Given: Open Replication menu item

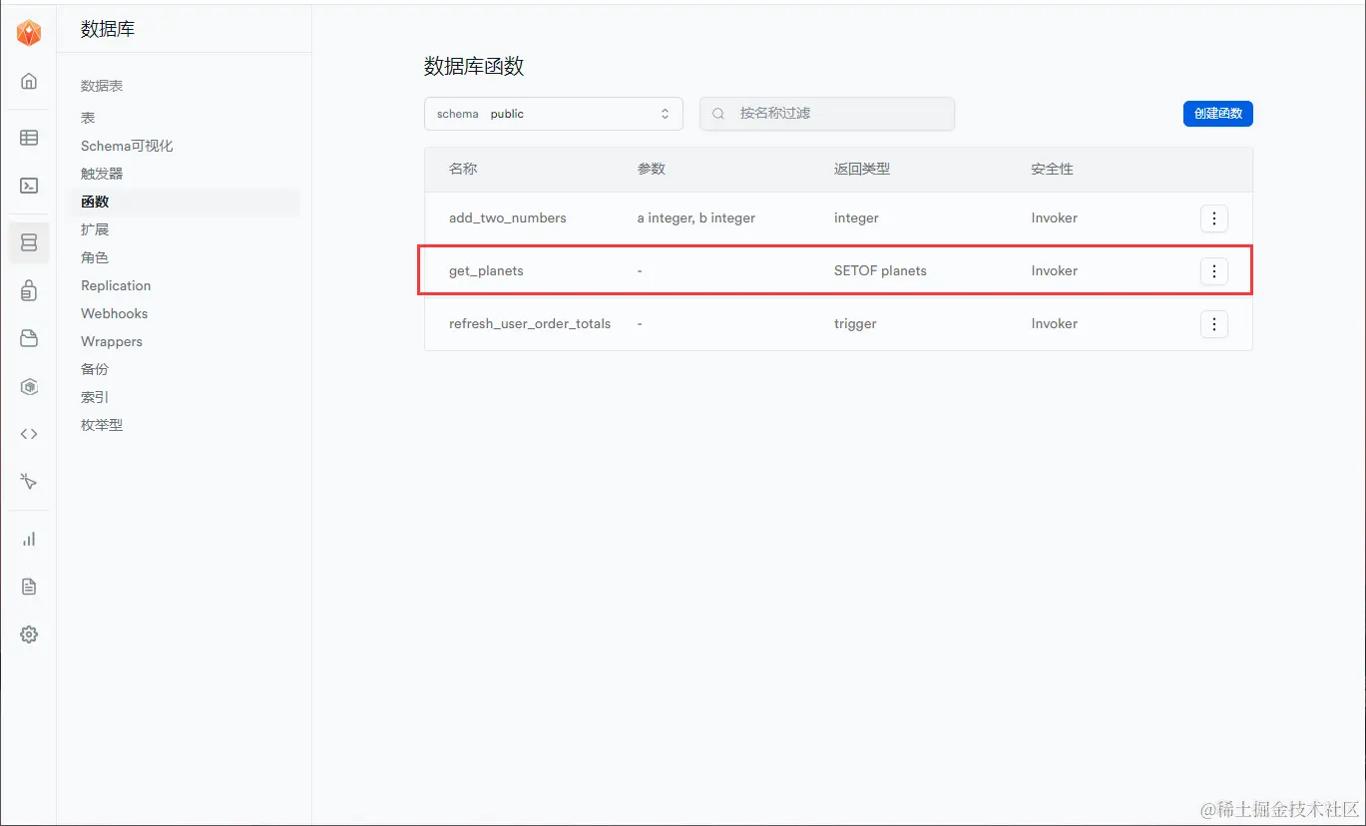Looking at the screenshot, I should click(116, 285).
